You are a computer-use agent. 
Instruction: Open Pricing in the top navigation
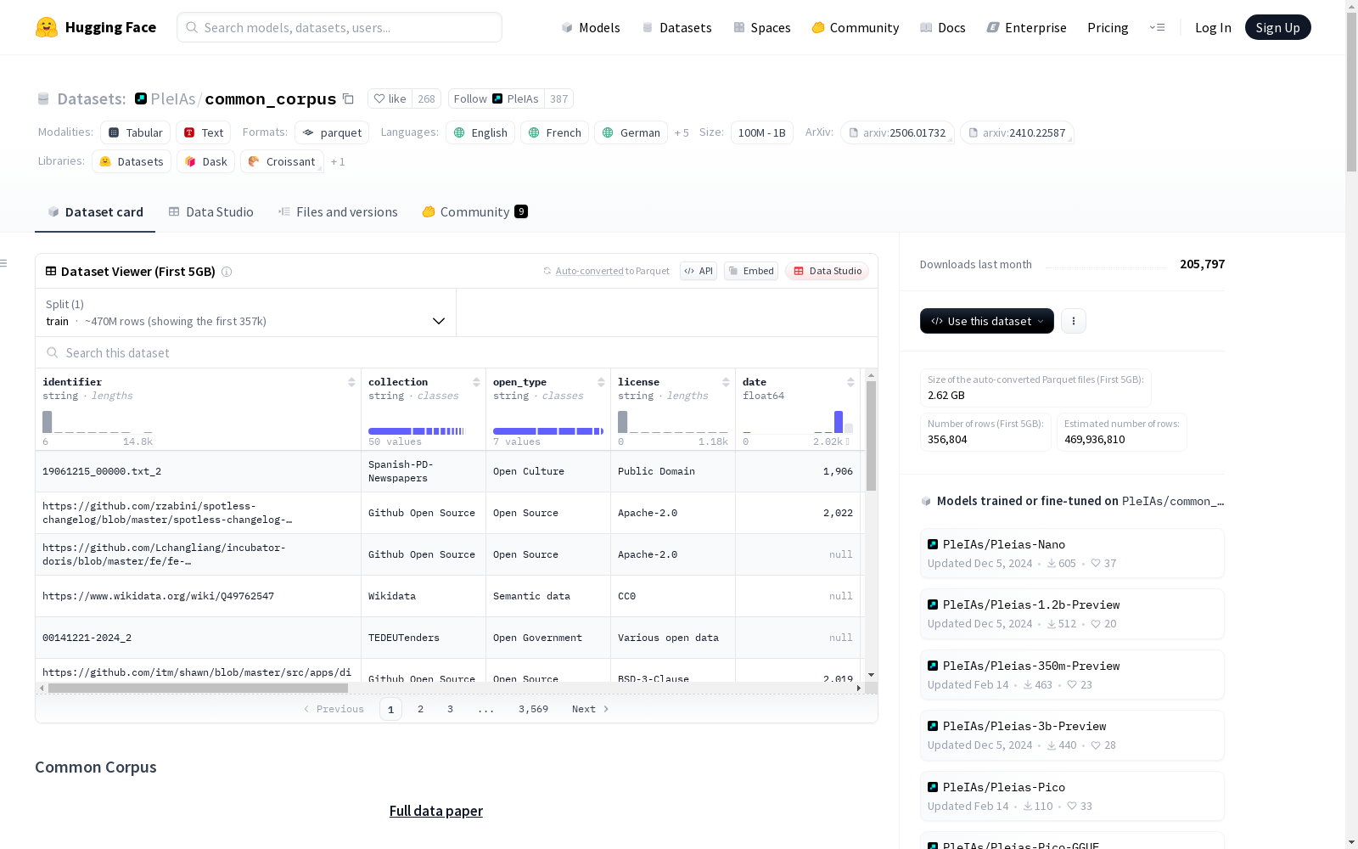(1108, 27)
